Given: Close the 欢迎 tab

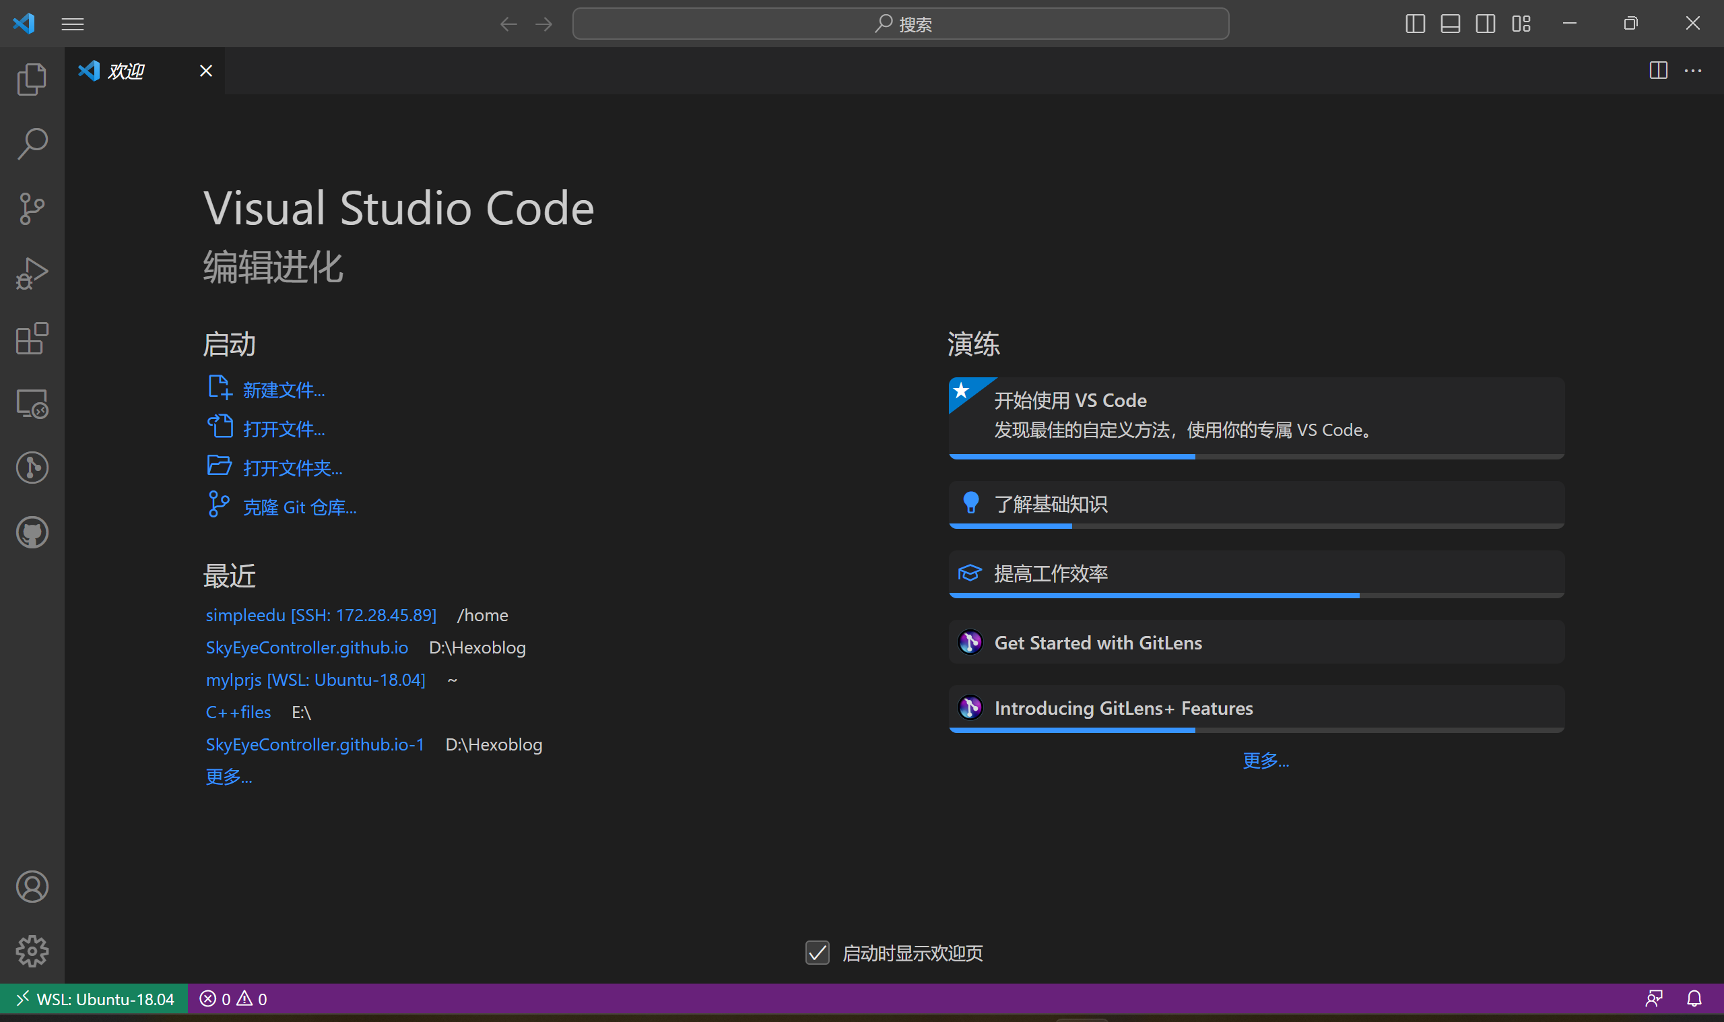Looking at the screenshot, I should (206, 71).
